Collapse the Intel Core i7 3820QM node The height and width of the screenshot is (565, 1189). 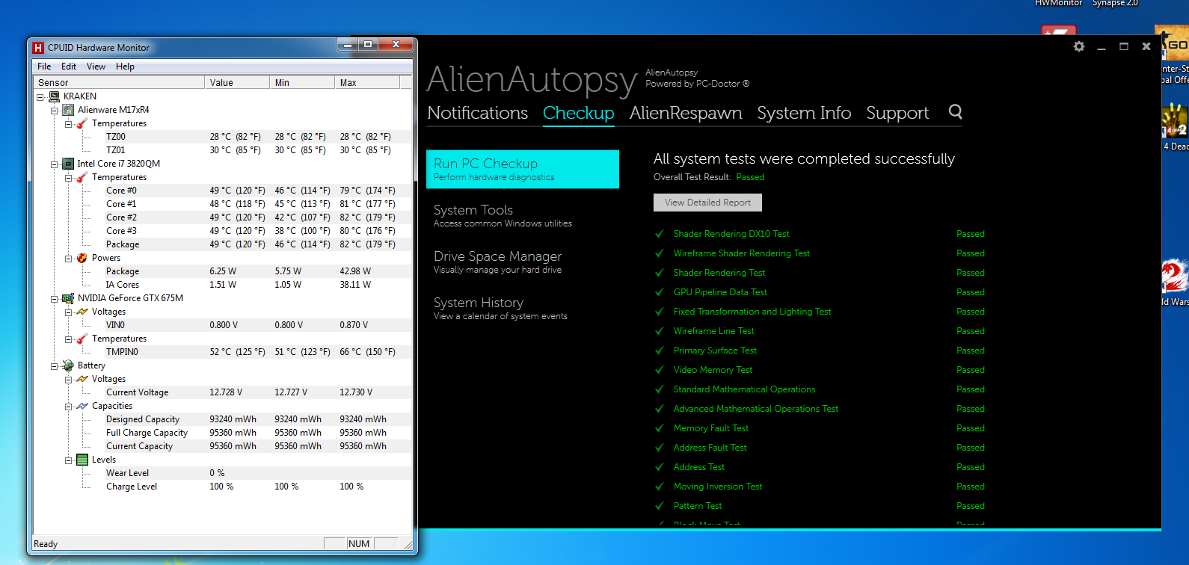(55, 164)
